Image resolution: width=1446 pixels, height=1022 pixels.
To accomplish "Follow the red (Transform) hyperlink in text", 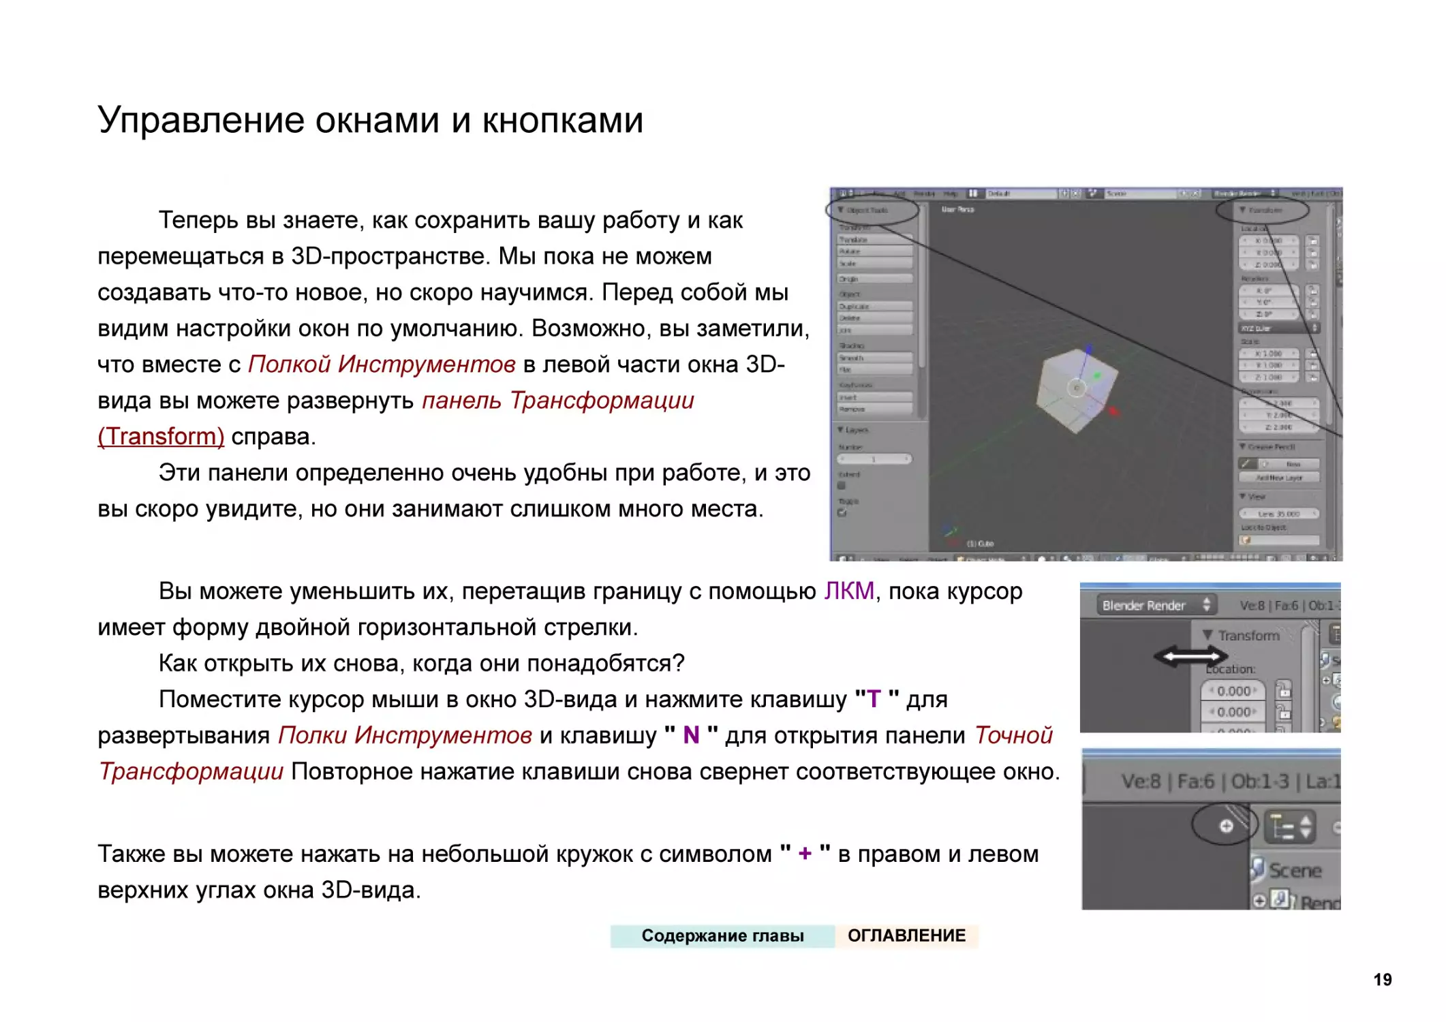I will (x=161, y=436).
